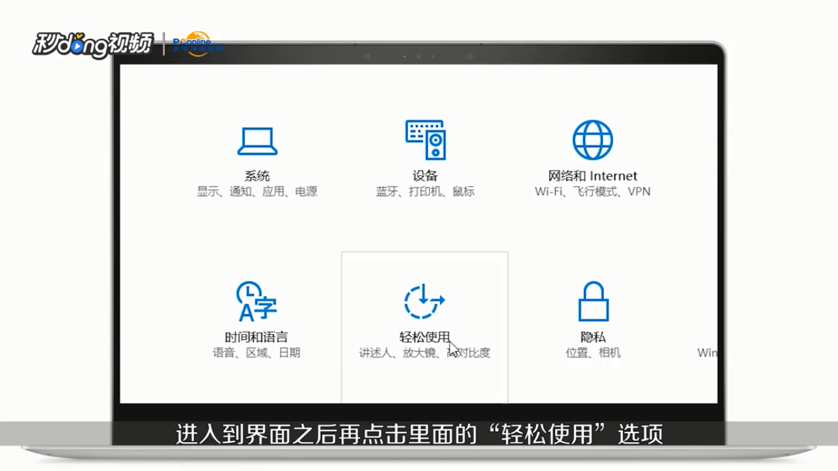The width and height of the screenshot is (838, 471).
Task: Open 网络和 Internet globe icon
Action: pyautogui.click(x=593, y=139)
